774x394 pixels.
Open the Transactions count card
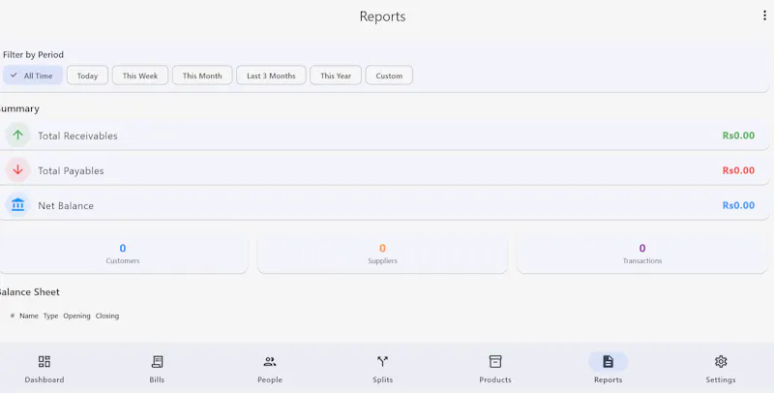[642, 254]
